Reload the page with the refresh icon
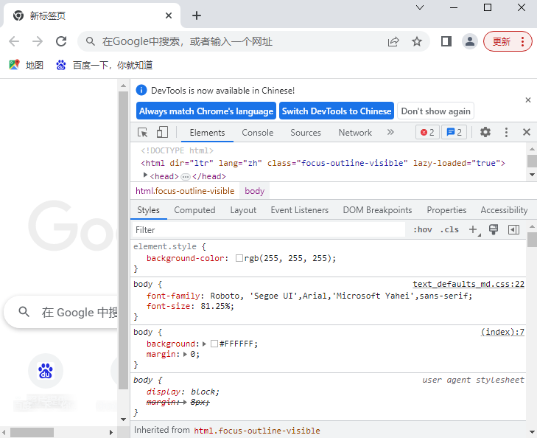537x438 pixels. (x=61, y=41)
